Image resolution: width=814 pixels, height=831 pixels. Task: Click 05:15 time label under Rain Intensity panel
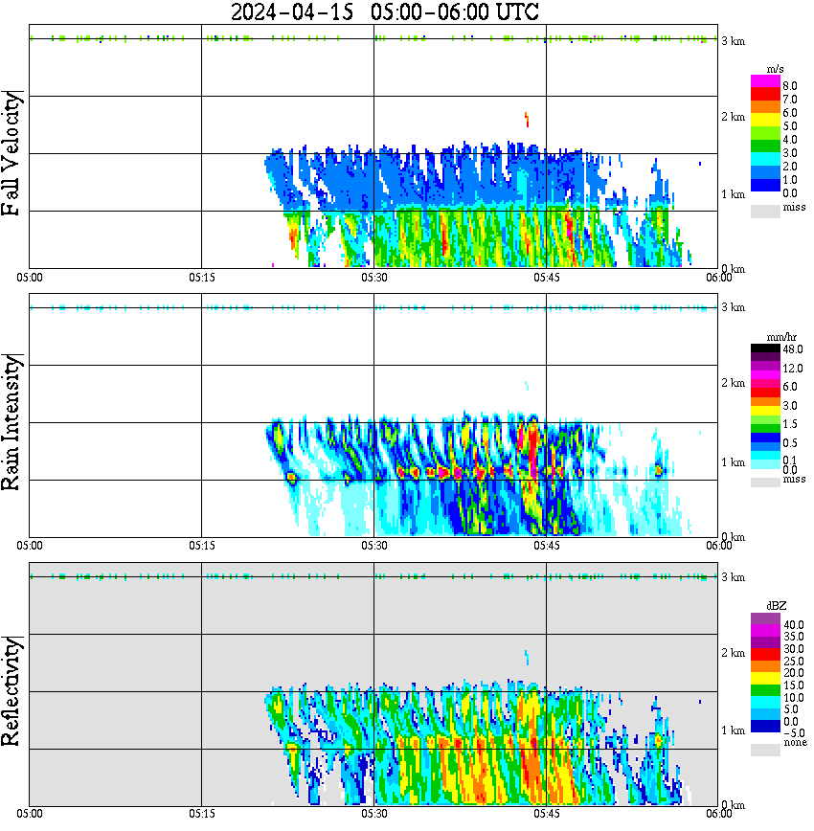pos(202,546)
